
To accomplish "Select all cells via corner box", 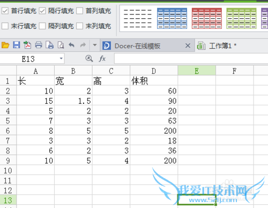I will [8, 71].
